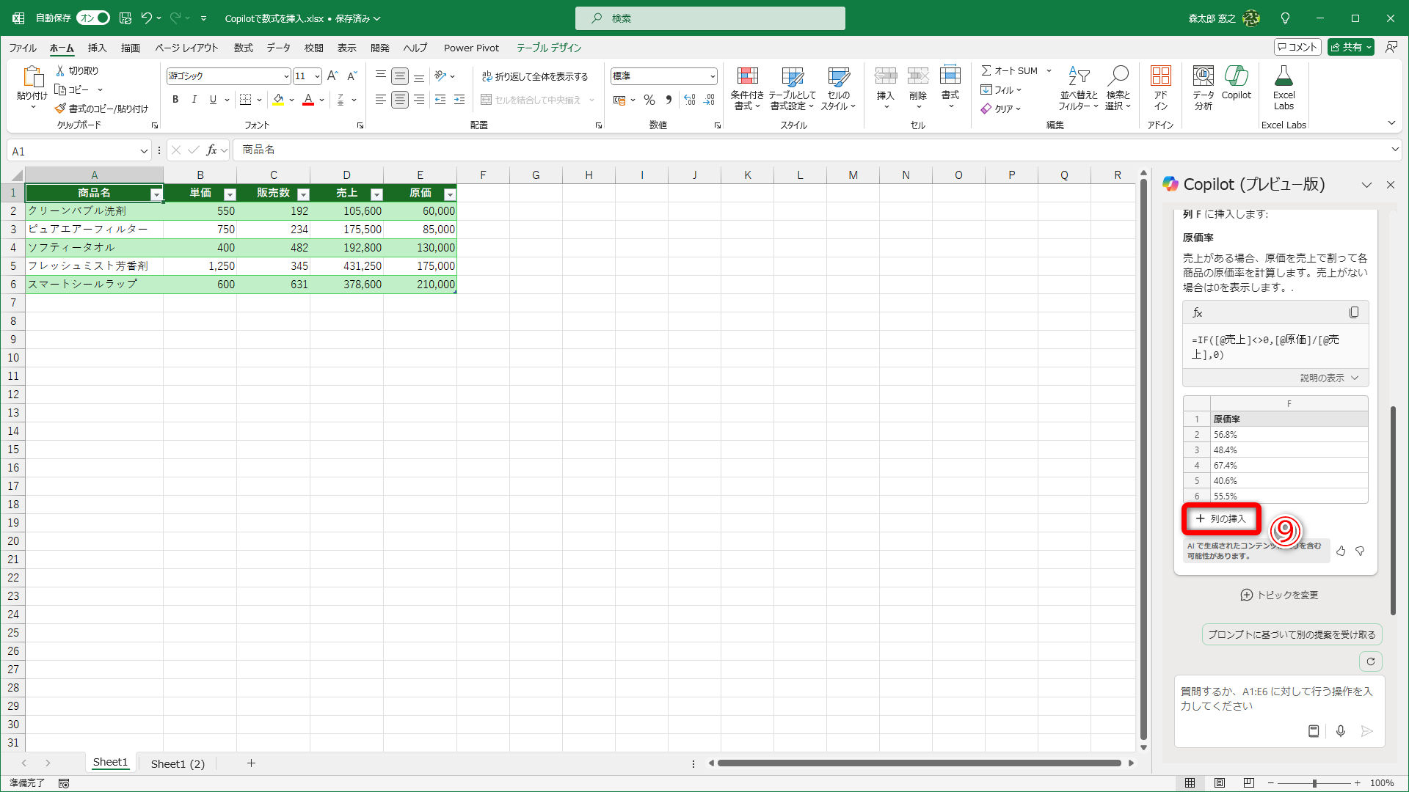Copy the formula in Copilot pane
Image resolution: width=1409 pixels, height=792 pixels.
click(1353, 312)
